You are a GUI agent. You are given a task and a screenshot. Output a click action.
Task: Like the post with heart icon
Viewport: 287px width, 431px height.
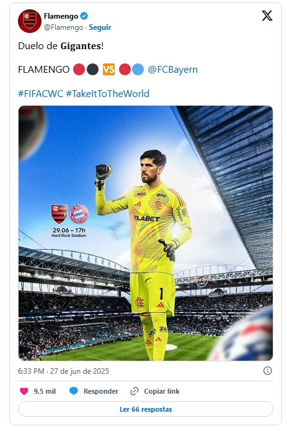24,391
